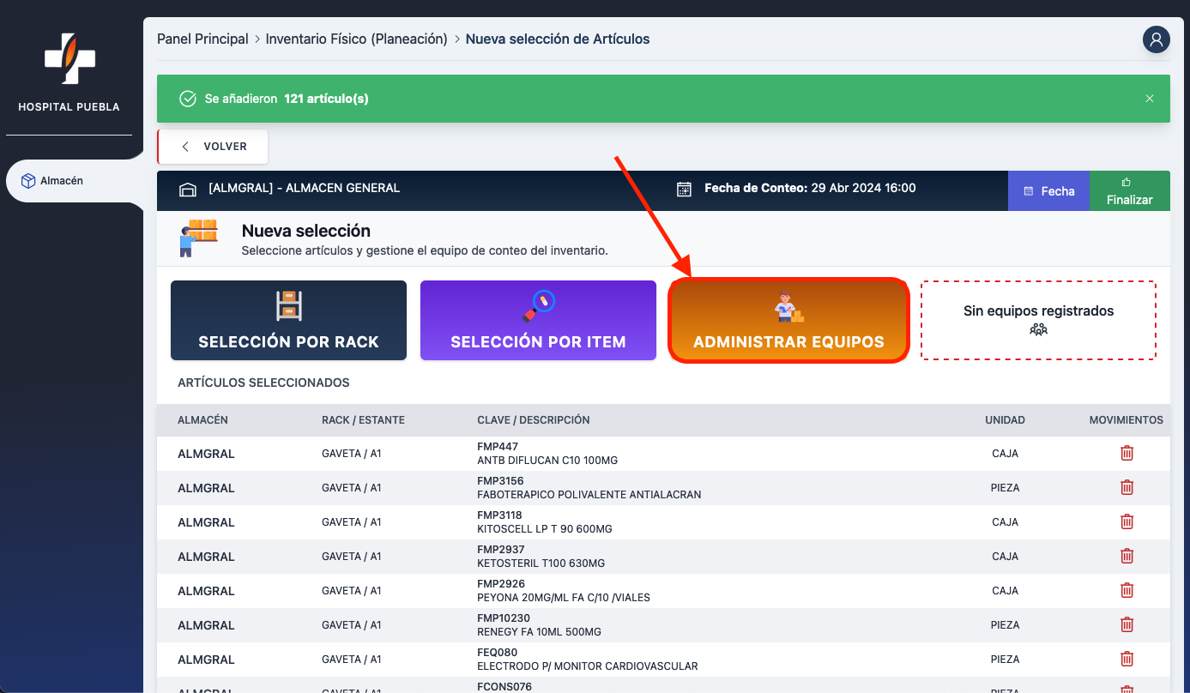Dismiss the green success notification
The image size is (1190, 693).
point(1149,99)
